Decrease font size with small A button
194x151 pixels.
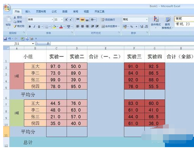[x=71, y=19]
